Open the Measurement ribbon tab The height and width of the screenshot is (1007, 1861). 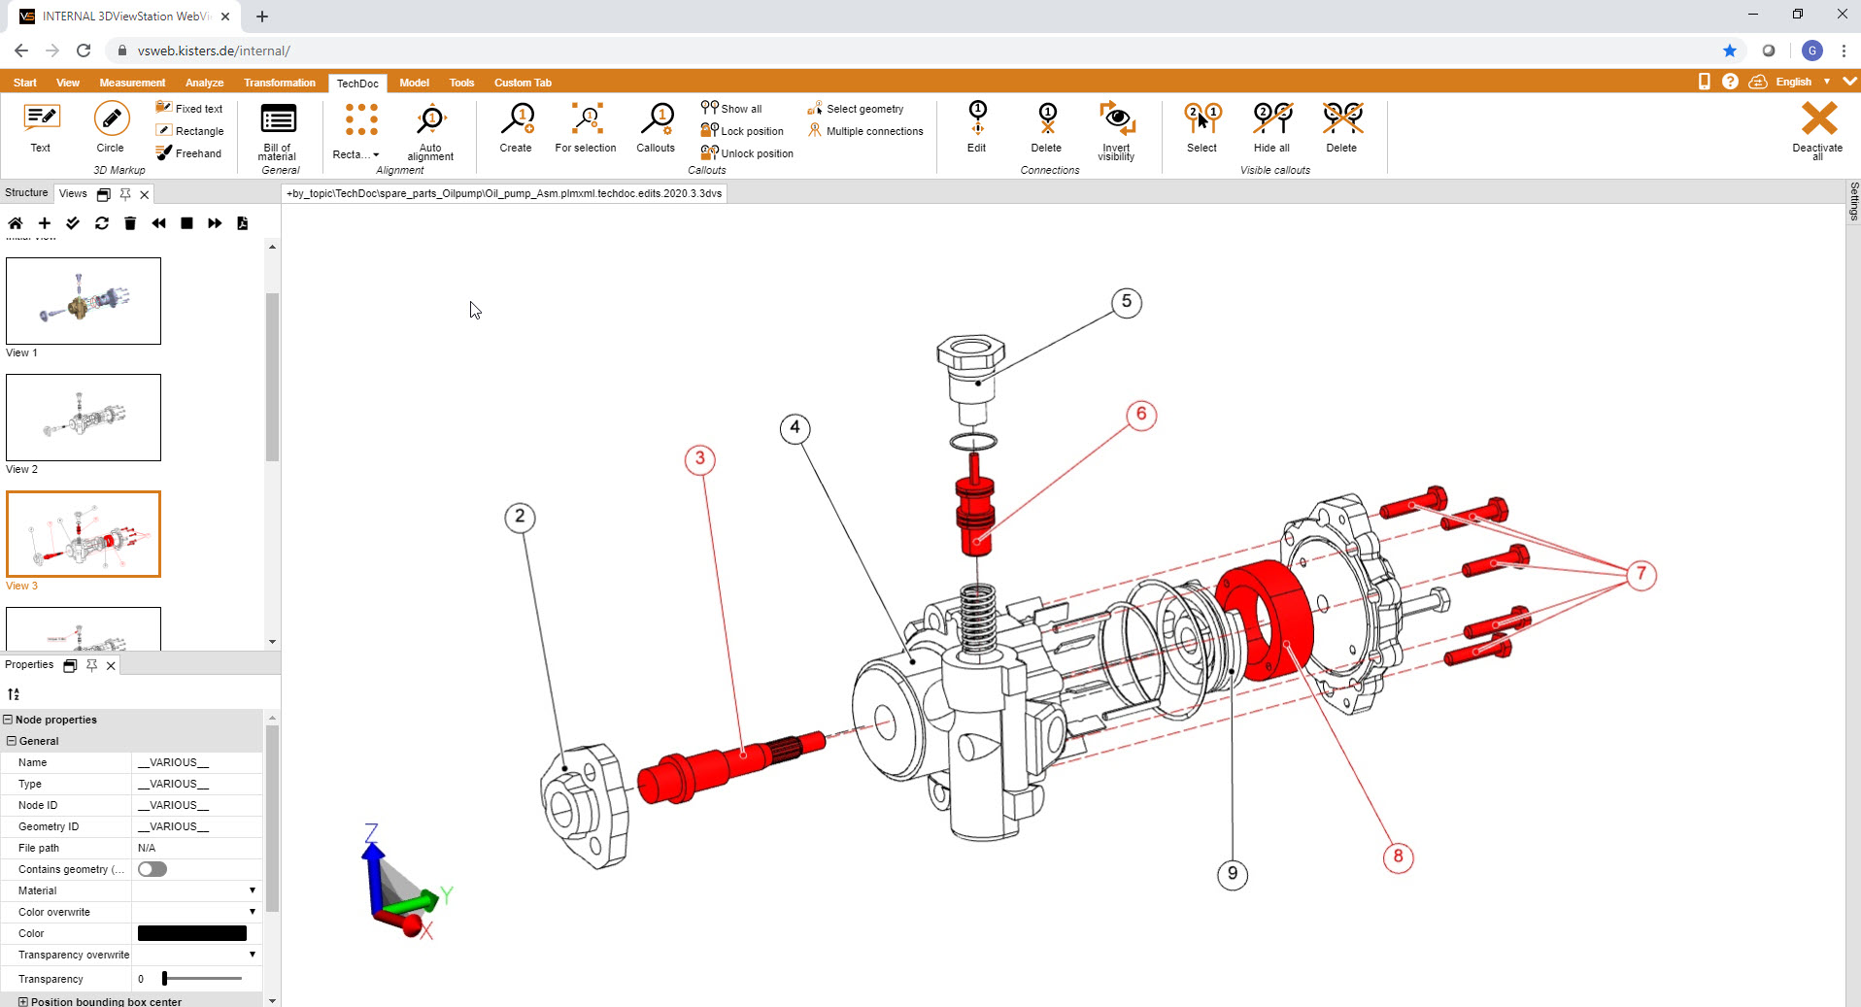coord(132,83)
